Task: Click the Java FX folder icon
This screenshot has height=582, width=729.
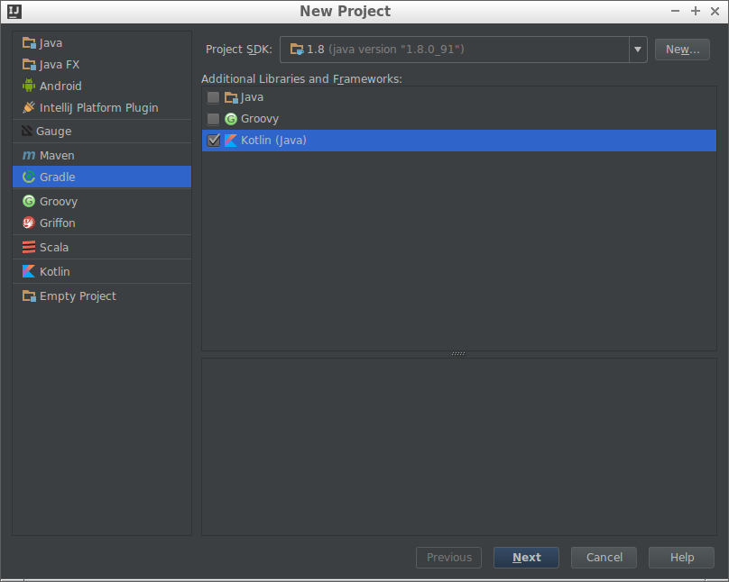Action: [29, 65]
